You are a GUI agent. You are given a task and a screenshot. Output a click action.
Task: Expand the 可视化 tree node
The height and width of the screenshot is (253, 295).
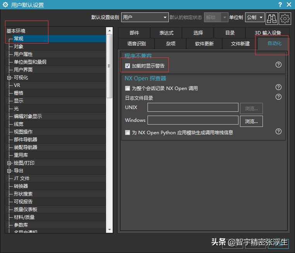pyautogui.click(x=9, y=78)
